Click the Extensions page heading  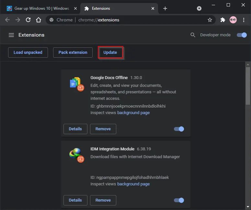tap(31, 35)
